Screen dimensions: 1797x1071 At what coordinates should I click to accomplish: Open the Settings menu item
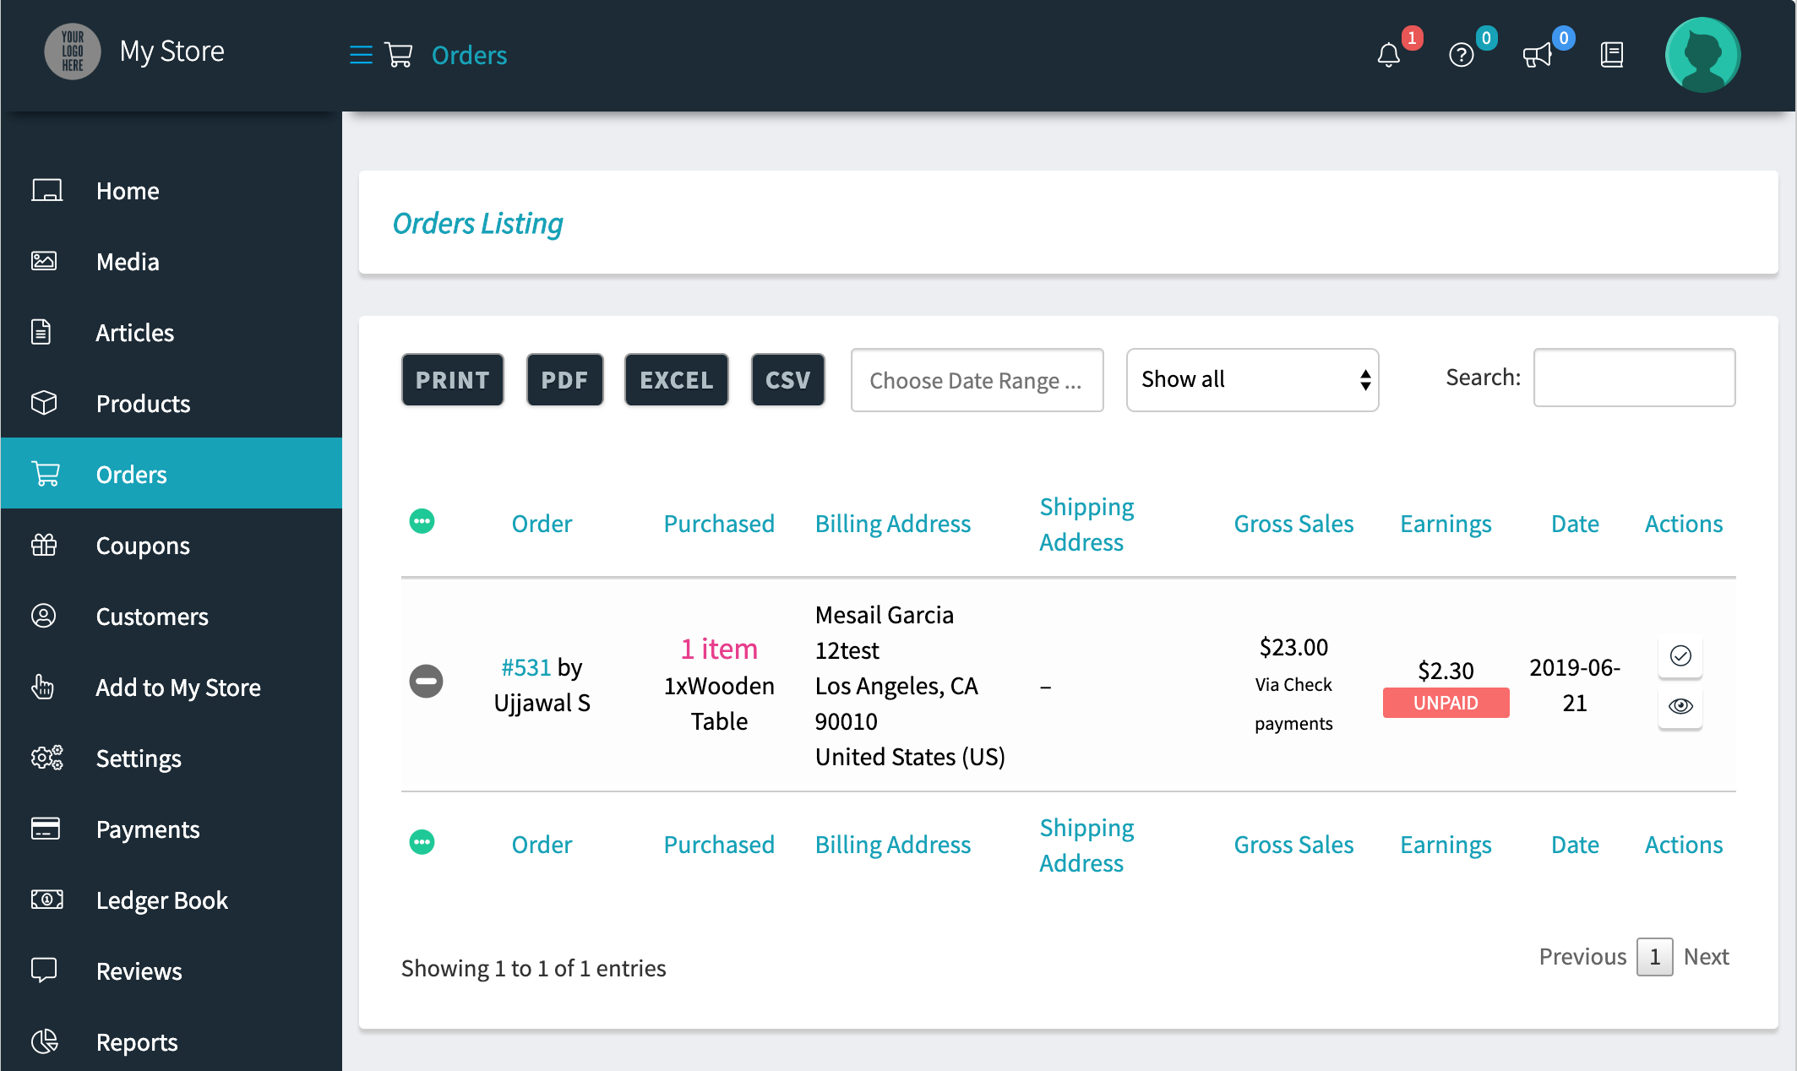click(x=137, y=758)
